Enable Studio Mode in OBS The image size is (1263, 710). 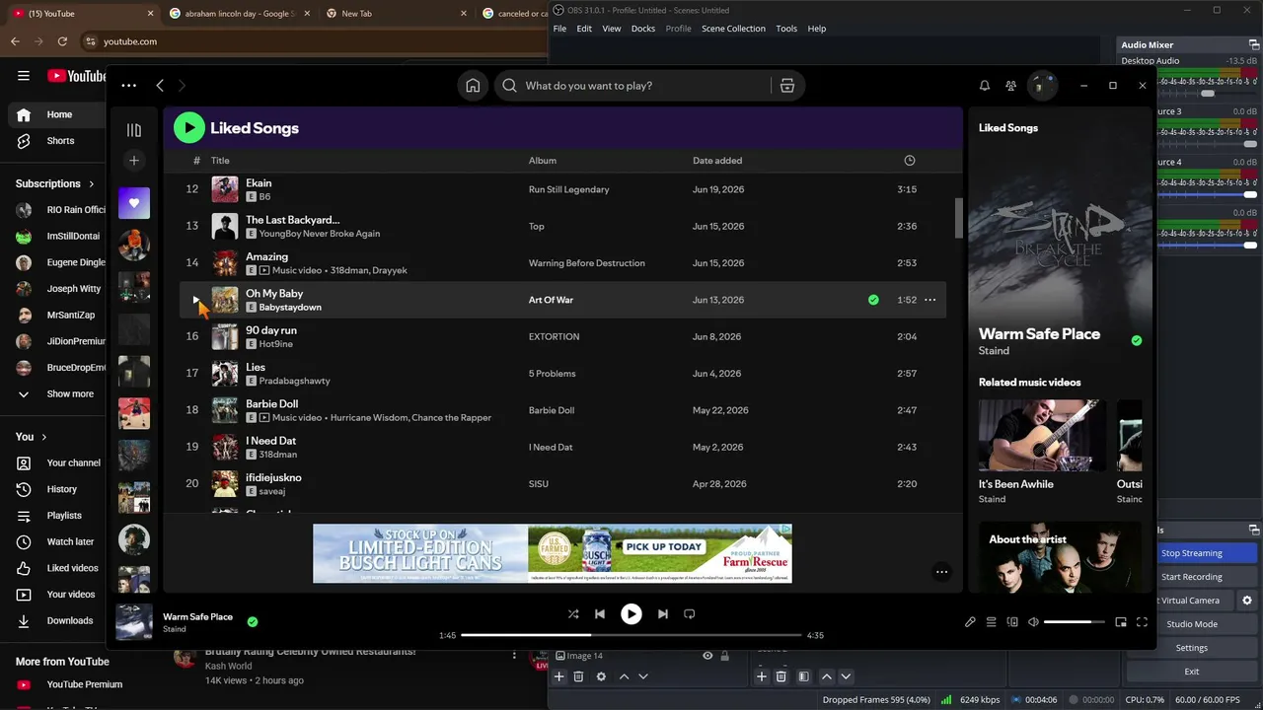(1192, 624)
